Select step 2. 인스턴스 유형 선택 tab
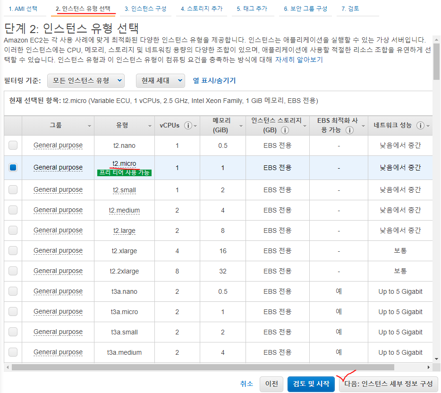Image resolution: width=441 pixels, height=393 pixels. coord(83,9)
